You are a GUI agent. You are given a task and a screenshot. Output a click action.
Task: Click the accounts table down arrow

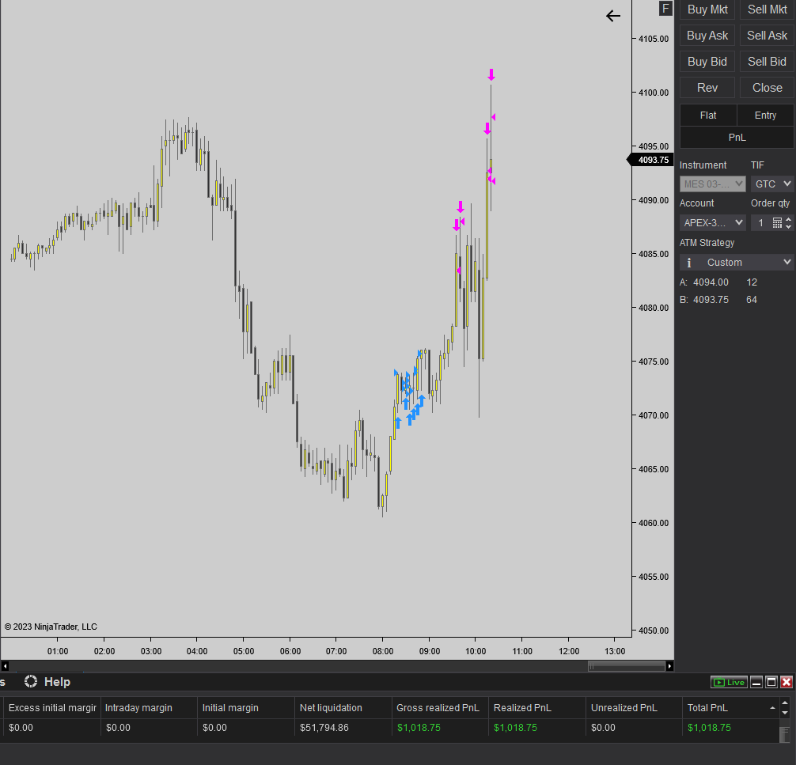(784, 713)
